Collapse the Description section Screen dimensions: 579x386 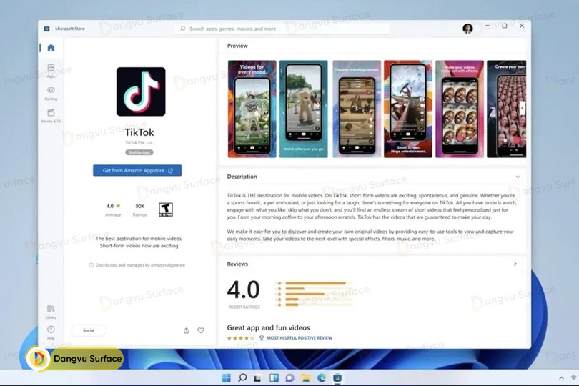click(x=518, y=177)
